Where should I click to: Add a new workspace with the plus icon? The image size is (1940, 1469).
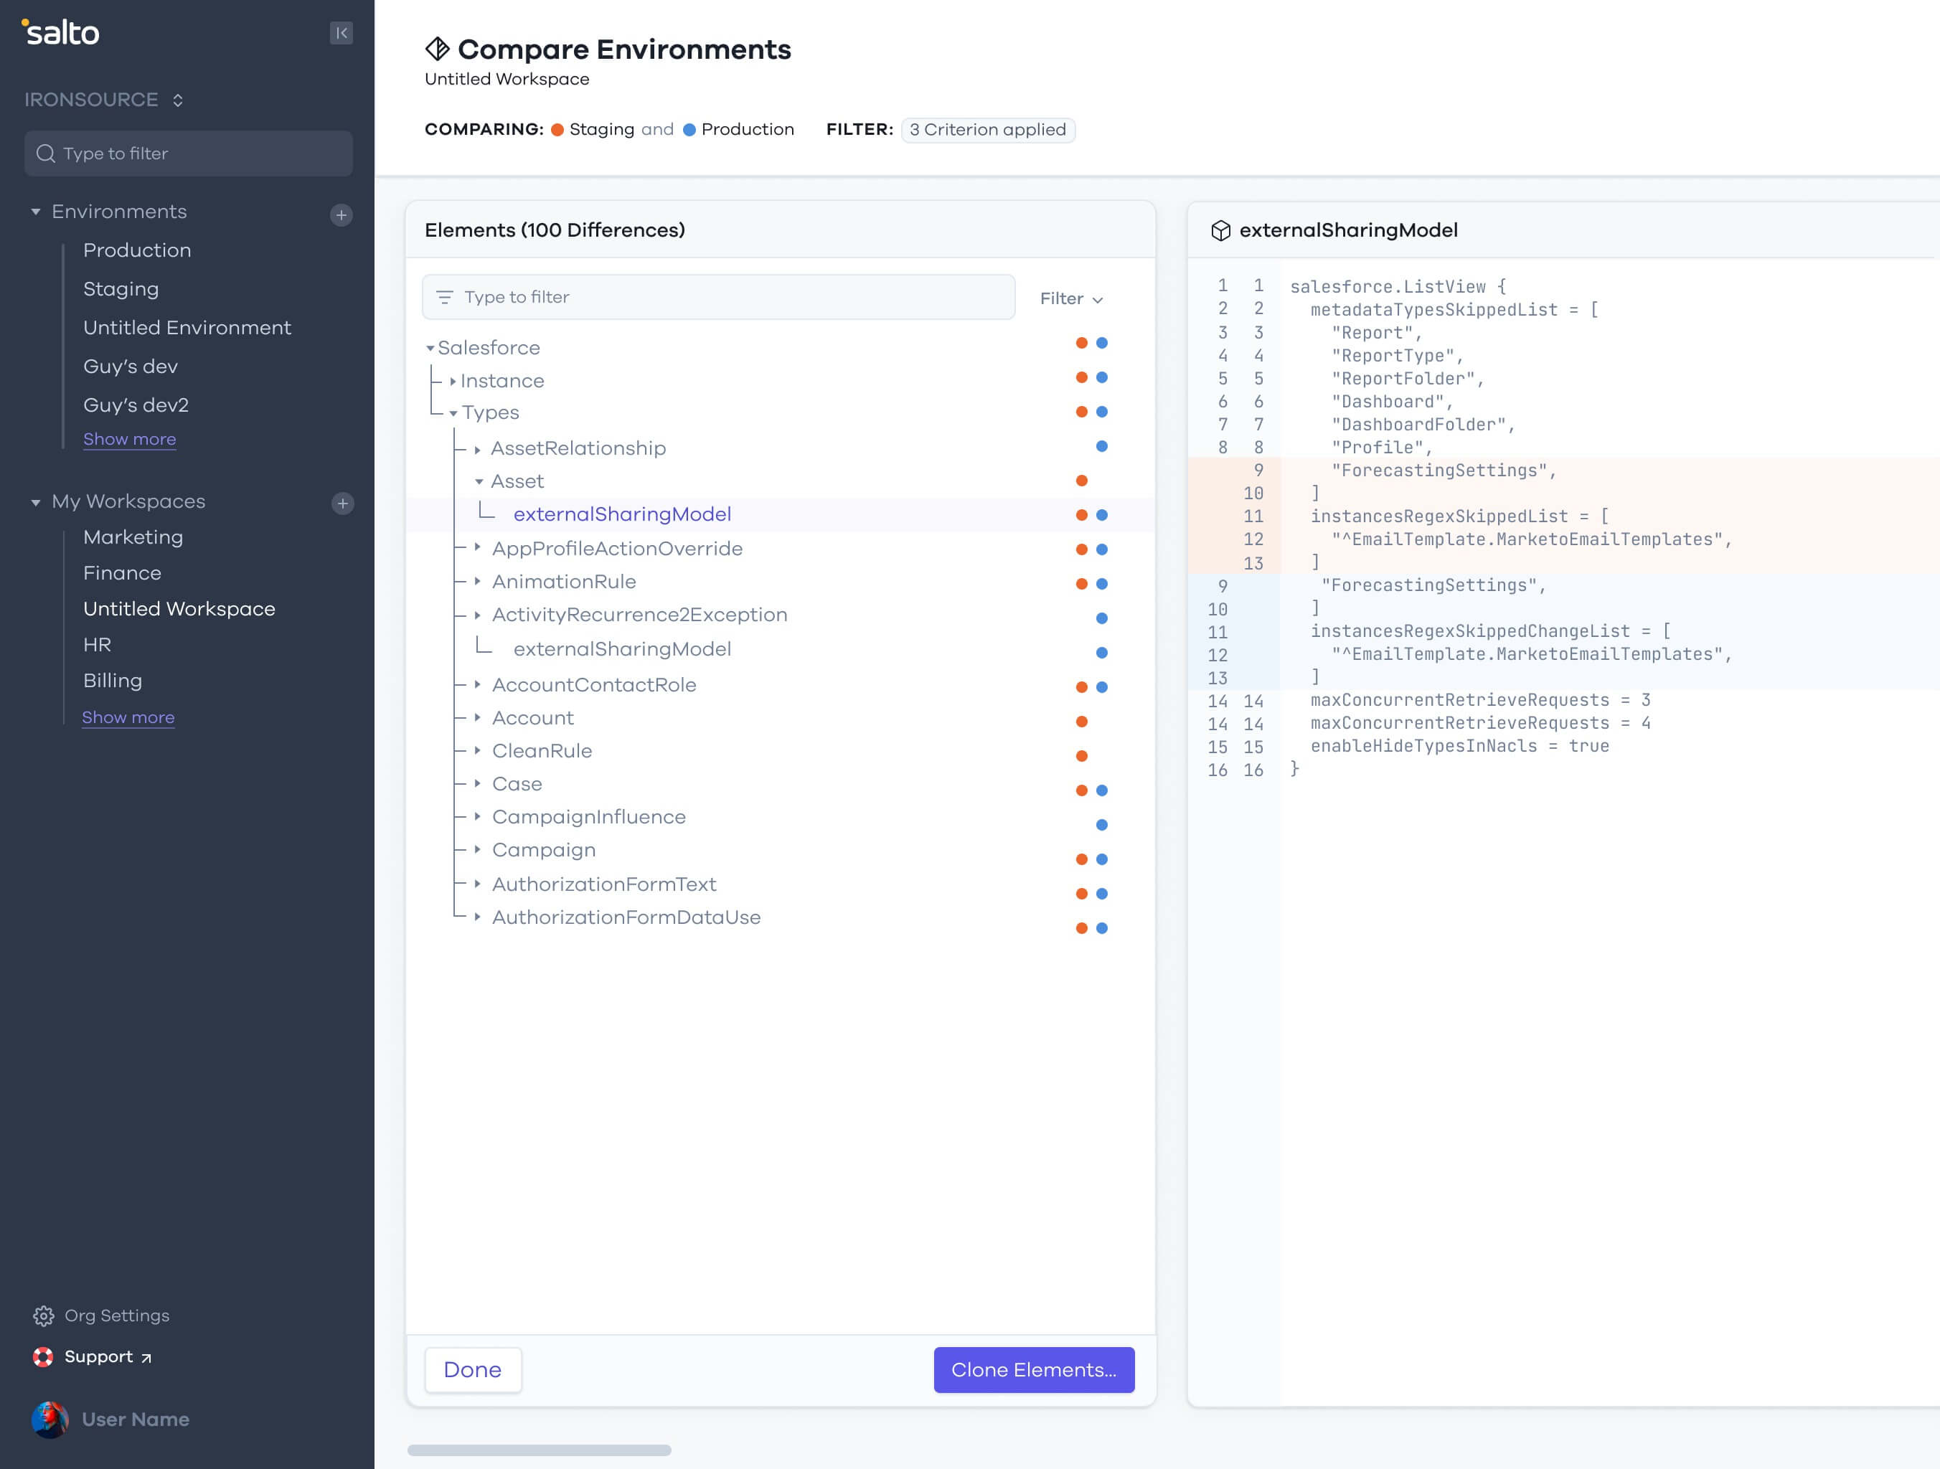pyautogui.click(x=342, y=504)
